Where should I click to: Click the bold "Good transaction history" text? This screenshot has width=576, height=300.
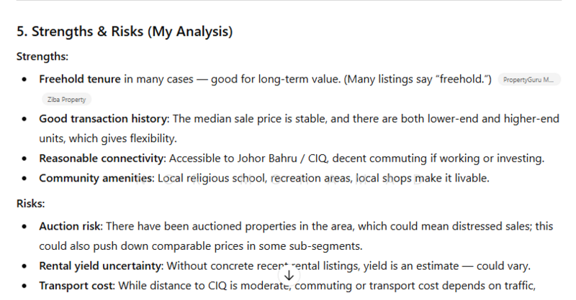click(103, 118)
